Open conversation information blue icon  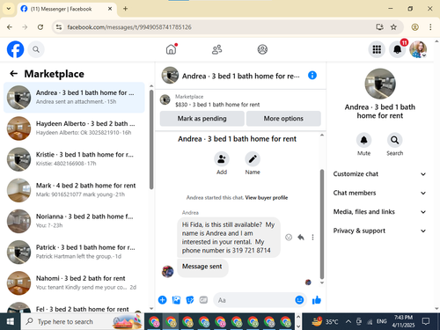312,76
